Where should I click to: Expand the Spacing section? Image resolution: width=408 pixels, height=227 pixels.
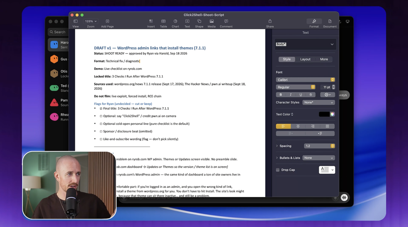coord(277,146)
